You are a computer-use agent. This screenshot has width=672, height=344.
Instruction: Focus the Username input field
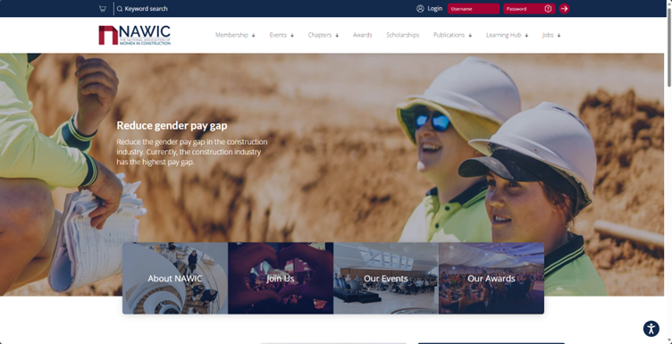[474, 9]
